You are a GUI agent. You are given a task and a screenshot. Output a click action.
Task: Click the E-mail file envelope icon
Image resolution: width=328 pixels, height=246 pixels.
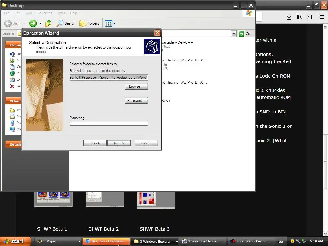point(12,79)
